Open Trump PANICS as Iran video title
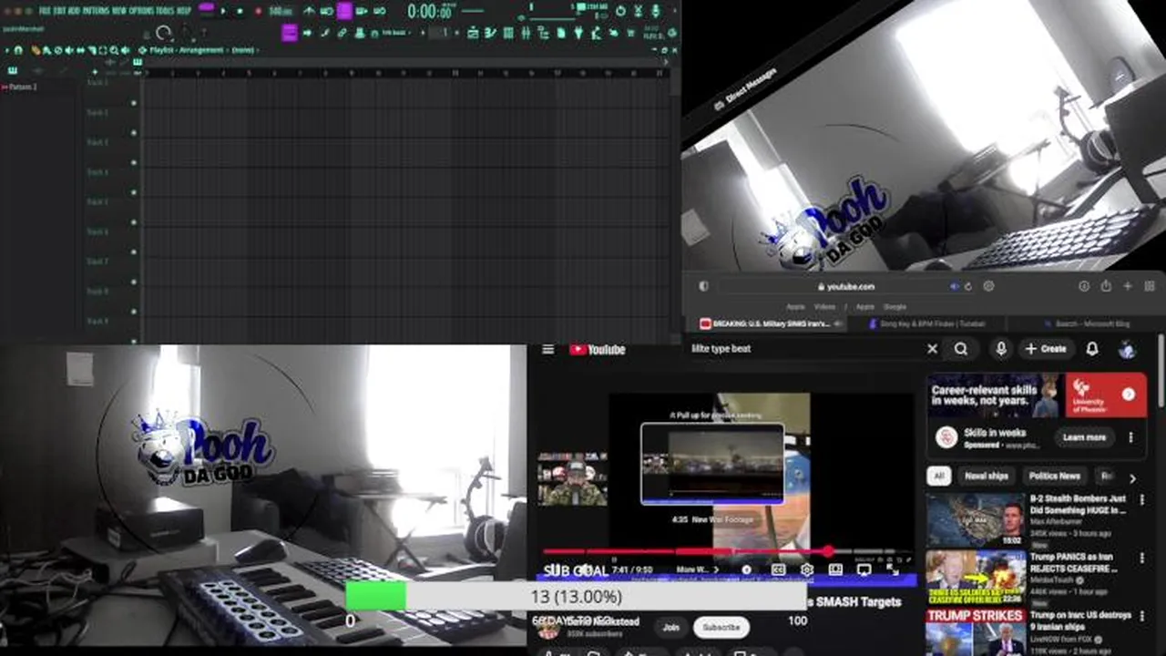Screen dimensions: 1166x656 [x=1080, y=562]
